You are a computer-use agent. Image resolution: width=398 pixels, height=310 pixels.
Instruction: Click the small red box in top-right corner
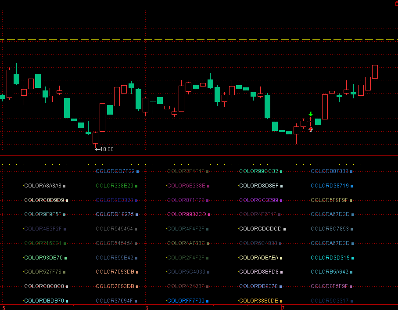(397, 4)
